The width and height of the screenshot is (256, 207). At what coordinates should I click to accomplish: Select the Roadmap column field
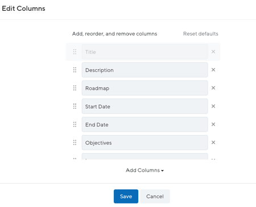pos(144,88)
